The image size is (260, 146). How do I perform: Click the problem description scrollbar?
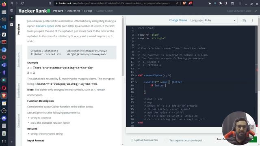click(123, 46)
